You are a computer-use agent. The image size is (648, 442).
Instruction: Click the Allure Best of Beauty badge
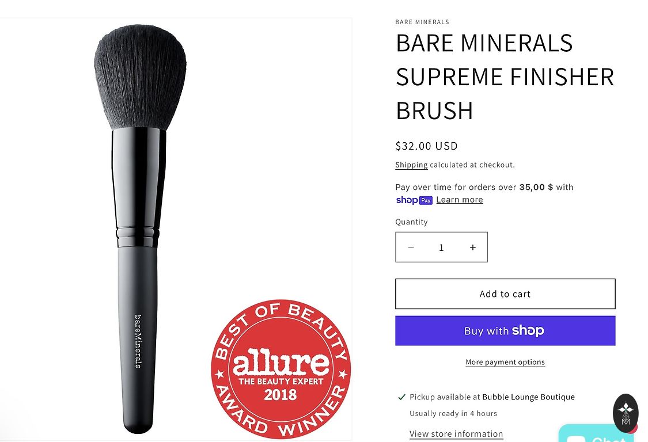coord(281,369)
